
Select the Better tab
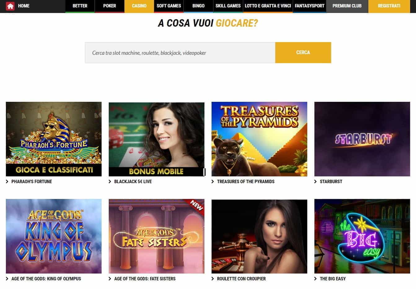(x=80, y=6)
